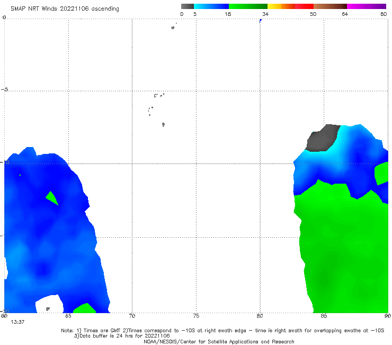392x345 pixels.
Task: Click the note 'Times are GMT'
Action: (x=102, y=331)
